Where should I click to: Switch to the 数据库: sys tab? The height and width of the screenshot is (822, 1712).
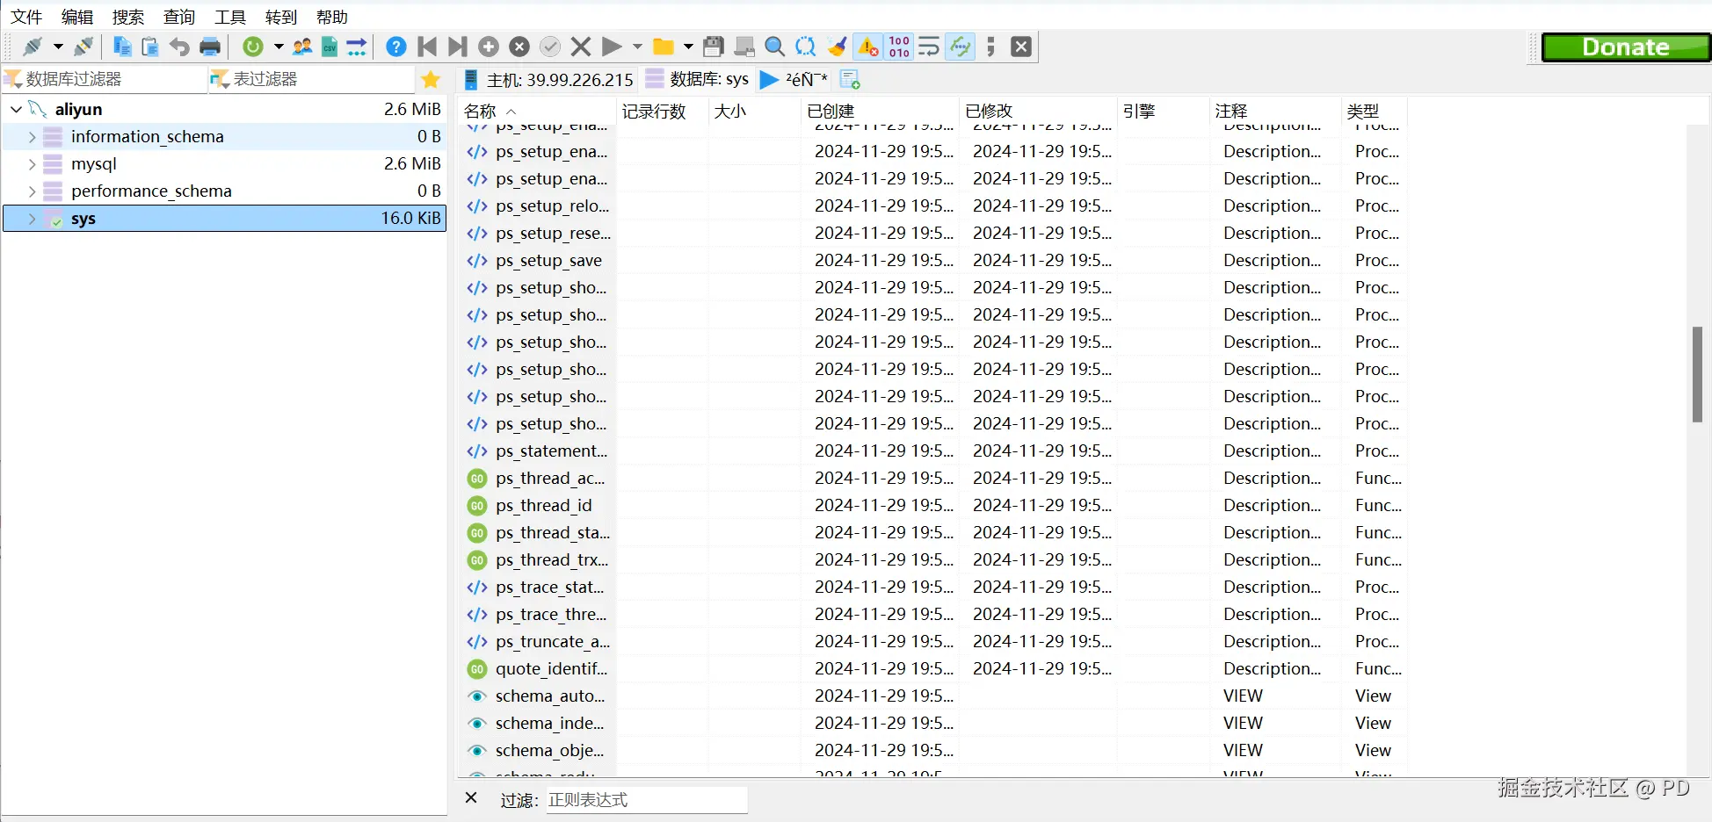click(x=697, y=80)
